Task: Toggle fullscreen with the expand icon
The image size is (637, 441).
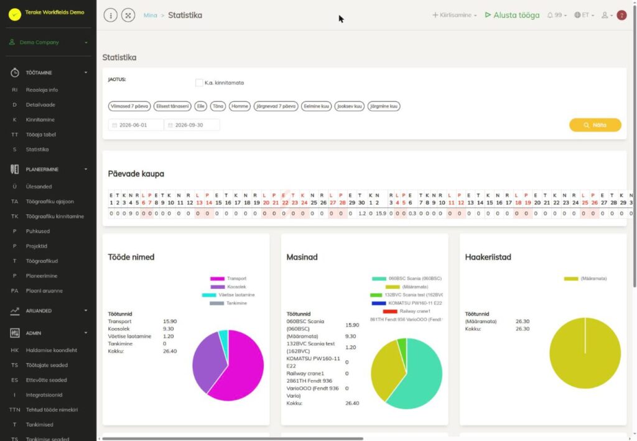Action: point(128,16)
